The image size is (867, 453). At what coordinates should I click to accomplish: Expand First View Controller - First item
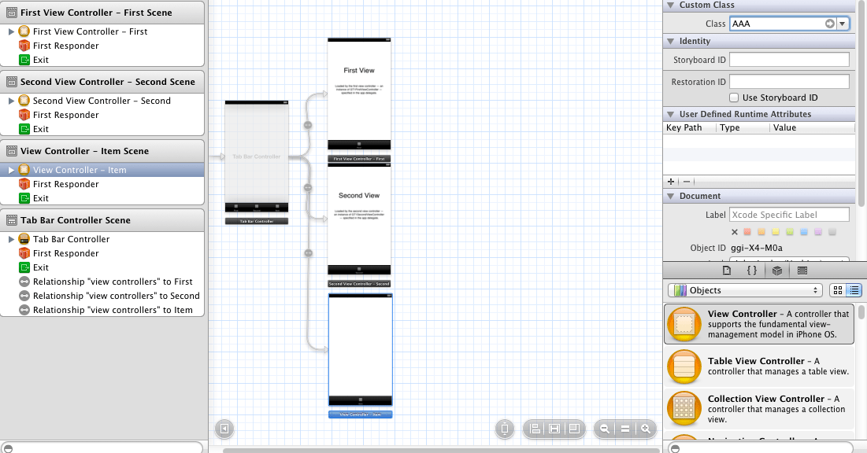click(9, 31)
